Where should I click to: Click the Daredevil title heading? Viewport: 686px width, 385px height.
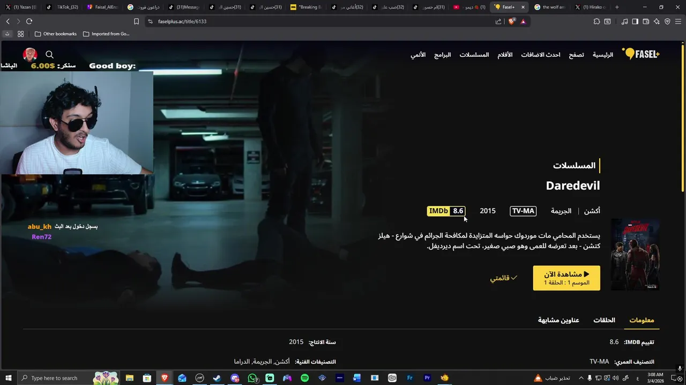(x=573, y=186)
